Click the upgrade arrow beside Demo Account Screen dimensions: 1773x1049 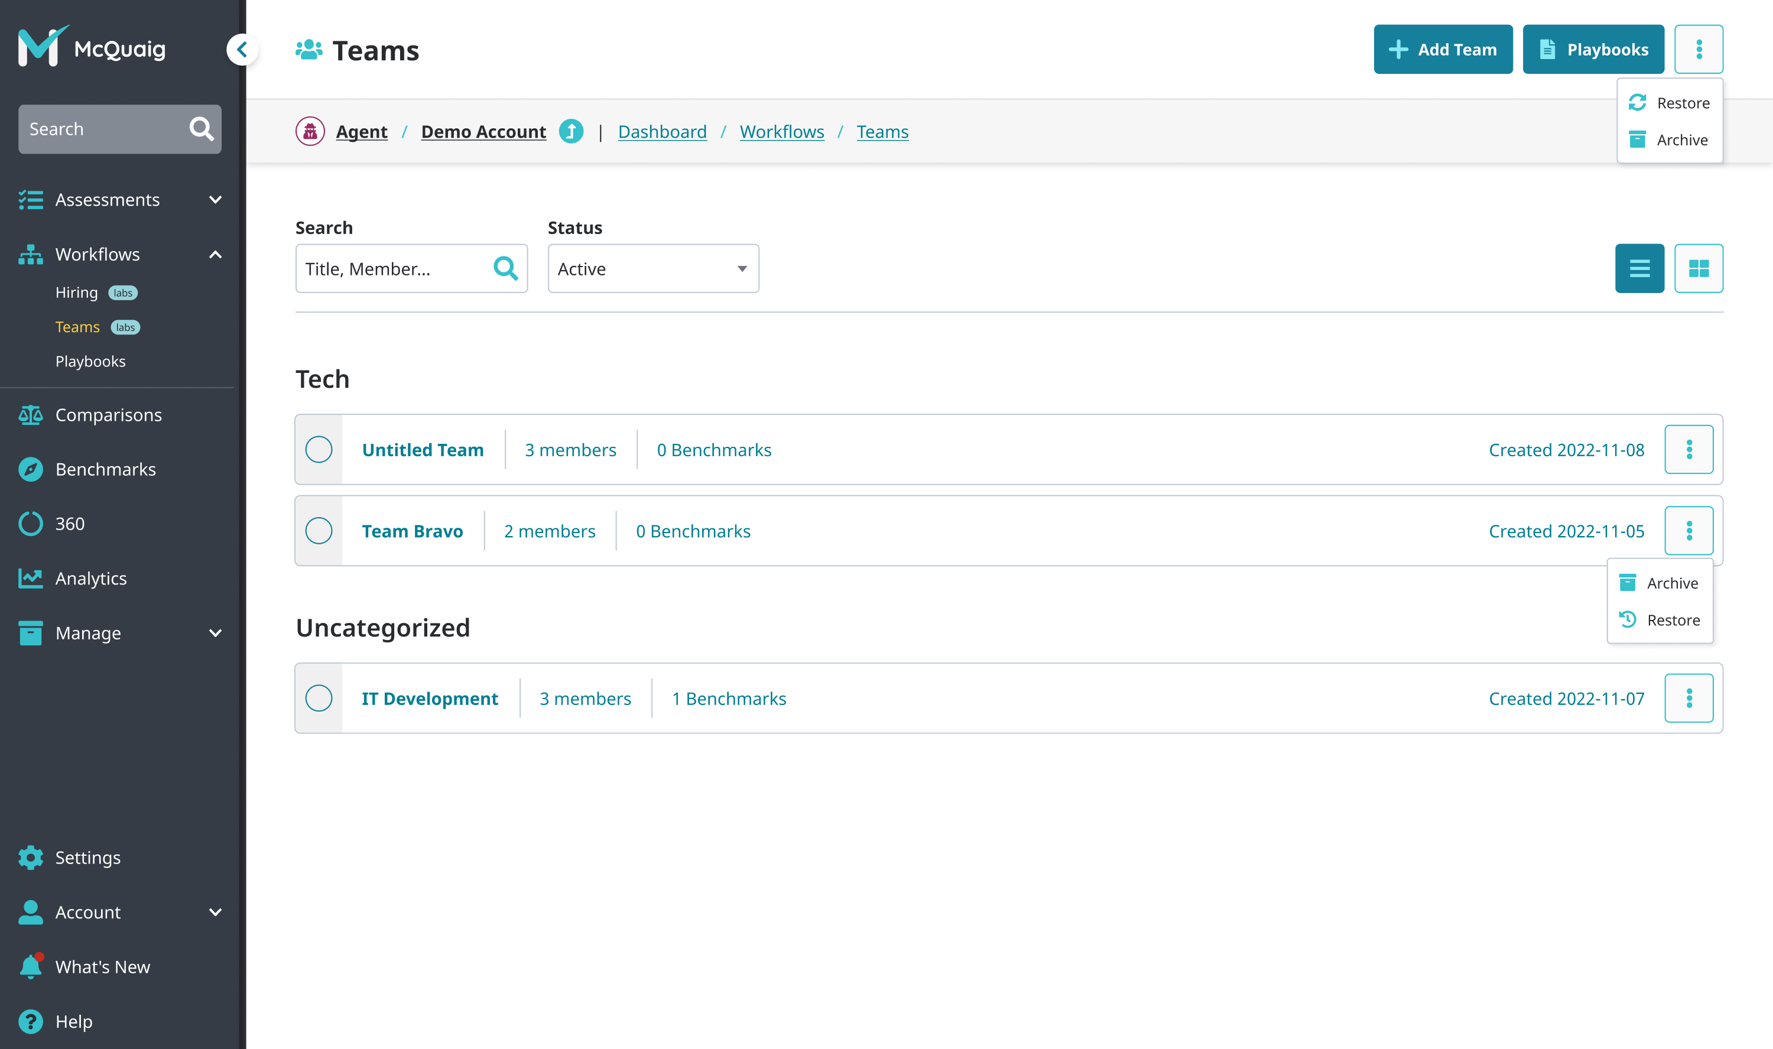571,131
